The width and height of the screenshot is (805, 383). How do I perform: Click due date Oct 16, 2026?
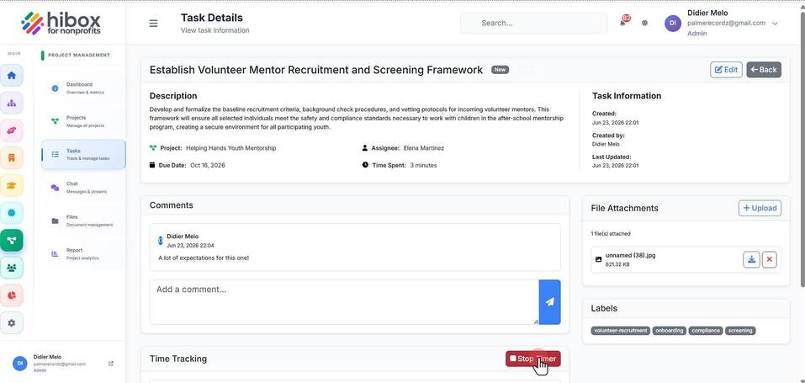(x=208, y=166)
